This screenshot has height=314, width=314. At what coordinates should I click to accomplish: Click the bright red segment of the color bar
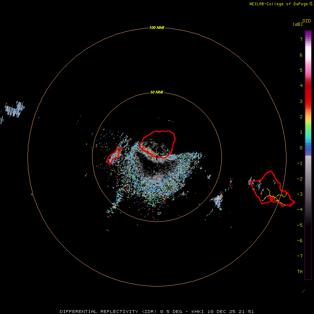pyautogui.click(x=308, y=96)
